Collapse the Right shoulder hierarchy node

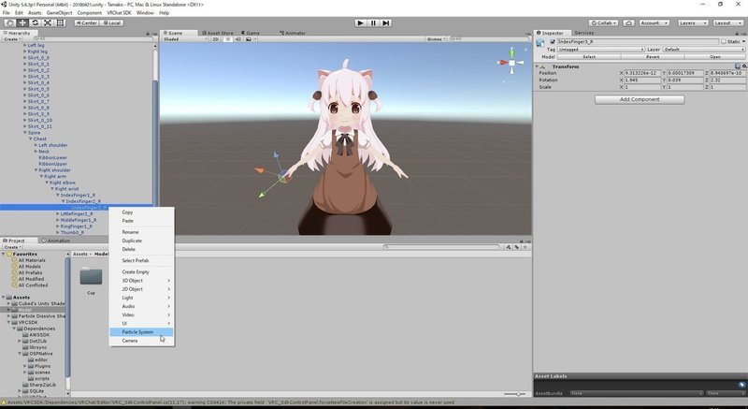tap(36, 170)
